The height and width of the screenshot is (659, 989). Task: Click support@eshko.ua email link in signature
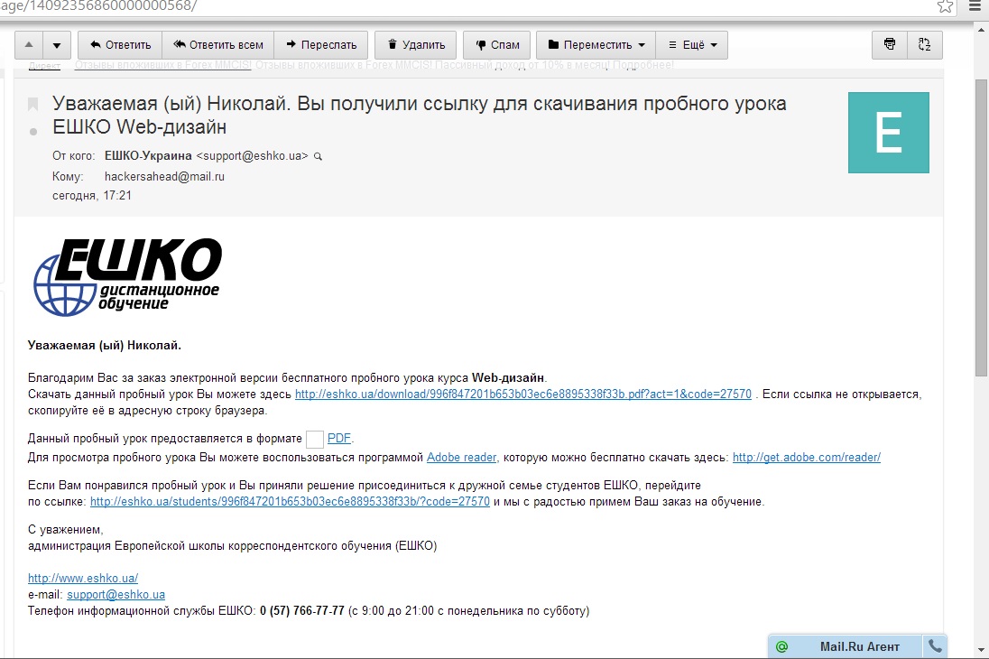click(x=116, y=594)
